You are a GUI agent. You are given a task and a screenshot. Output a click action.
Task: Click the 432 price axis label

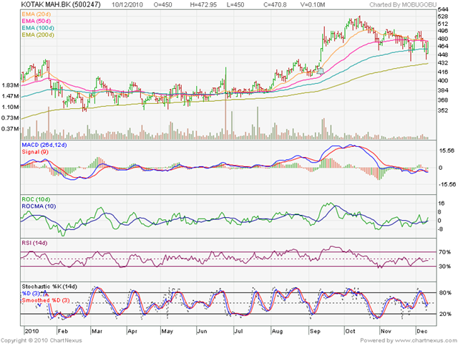click(x=443, y=63)
